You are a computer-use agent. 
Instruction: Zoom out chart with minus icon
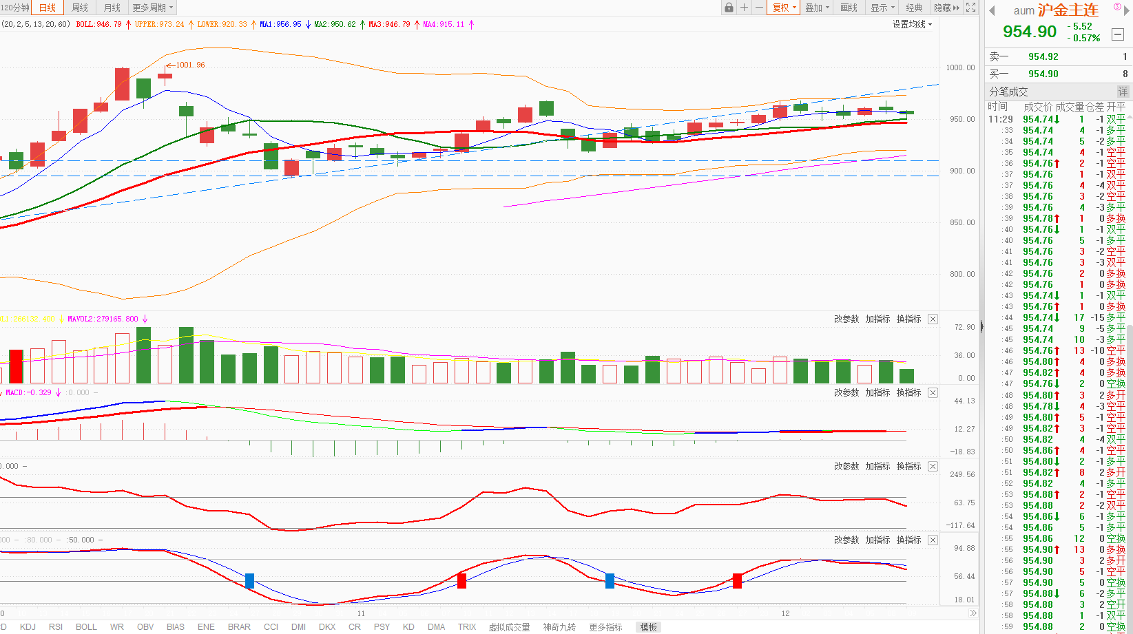(x=759, y=8)
